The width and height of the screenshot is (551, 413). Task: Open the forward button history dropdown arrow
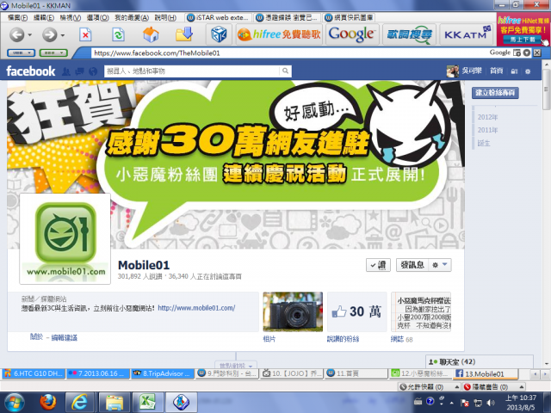click(63, 35)
